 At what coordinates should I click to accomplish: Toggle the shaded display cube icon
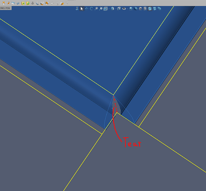pos(154,9)
